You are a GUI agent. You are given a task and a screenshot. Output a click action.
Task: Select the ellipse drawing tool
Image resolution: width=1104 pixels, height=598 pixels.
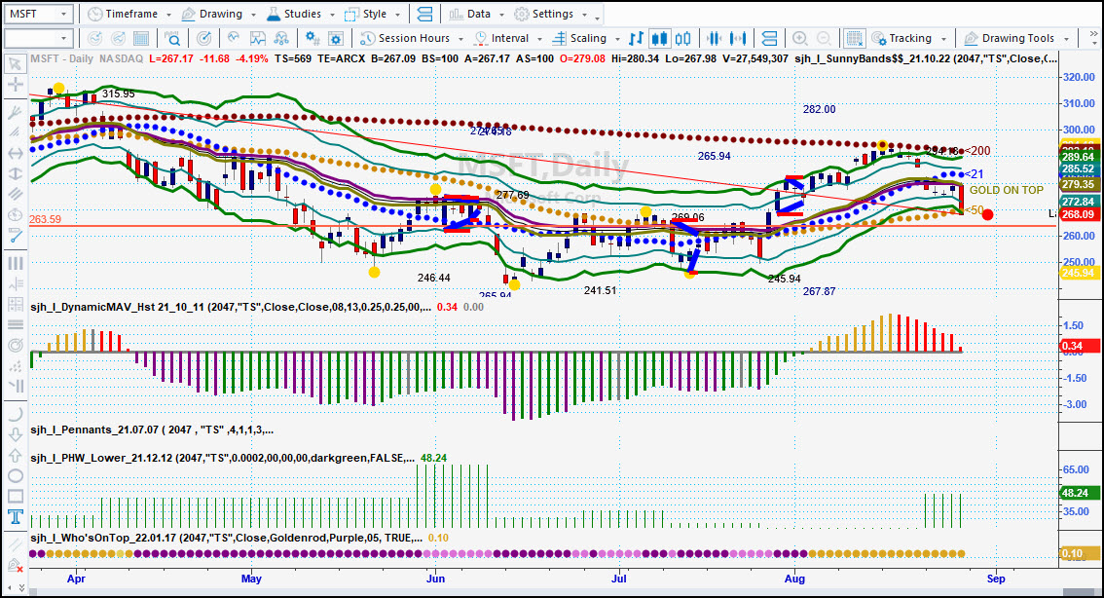pyautogui.click(x=14, y=475)
